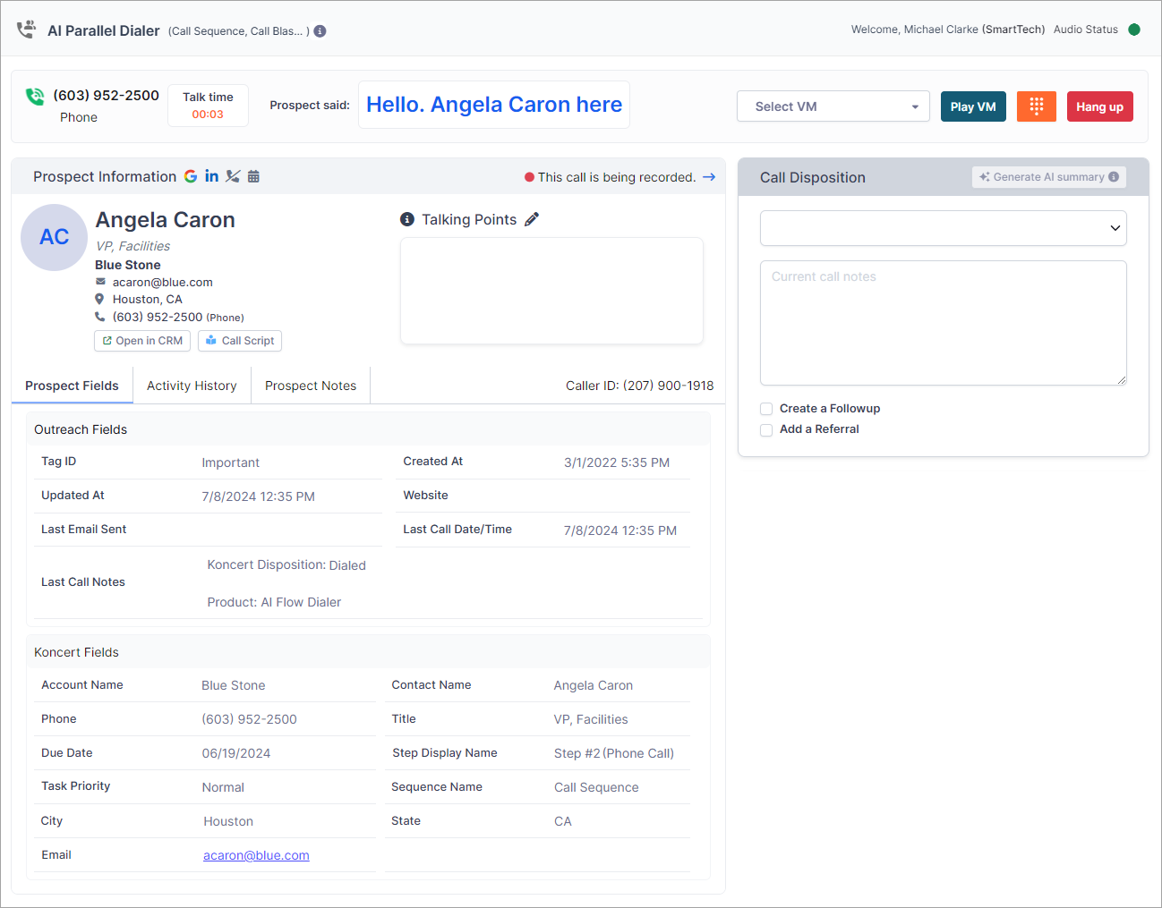This screenshot has height=908, width=1162.
Task: Click the blue arrow next to recording notice
Action: [x=709, y=177]
